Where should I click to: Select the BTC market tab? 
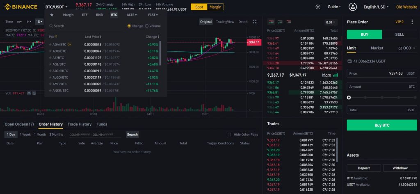pos(114,15)
